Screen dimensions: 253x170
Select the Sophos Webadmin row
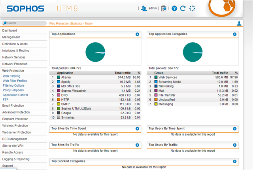pos(95,91)
